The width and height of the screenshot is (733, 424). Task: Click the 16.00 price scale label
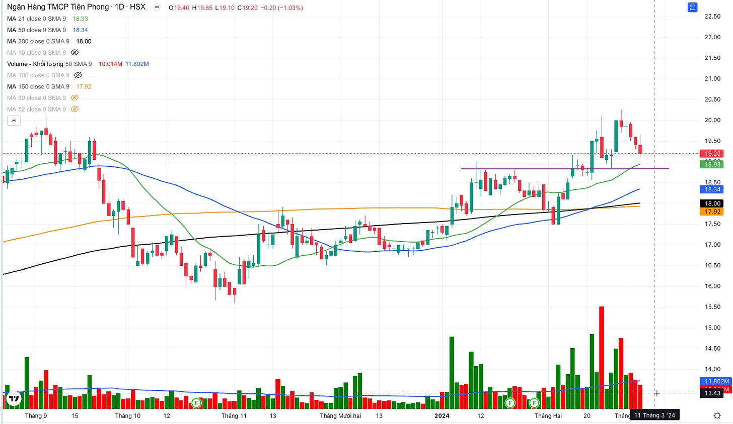click(x=712, y=286)
